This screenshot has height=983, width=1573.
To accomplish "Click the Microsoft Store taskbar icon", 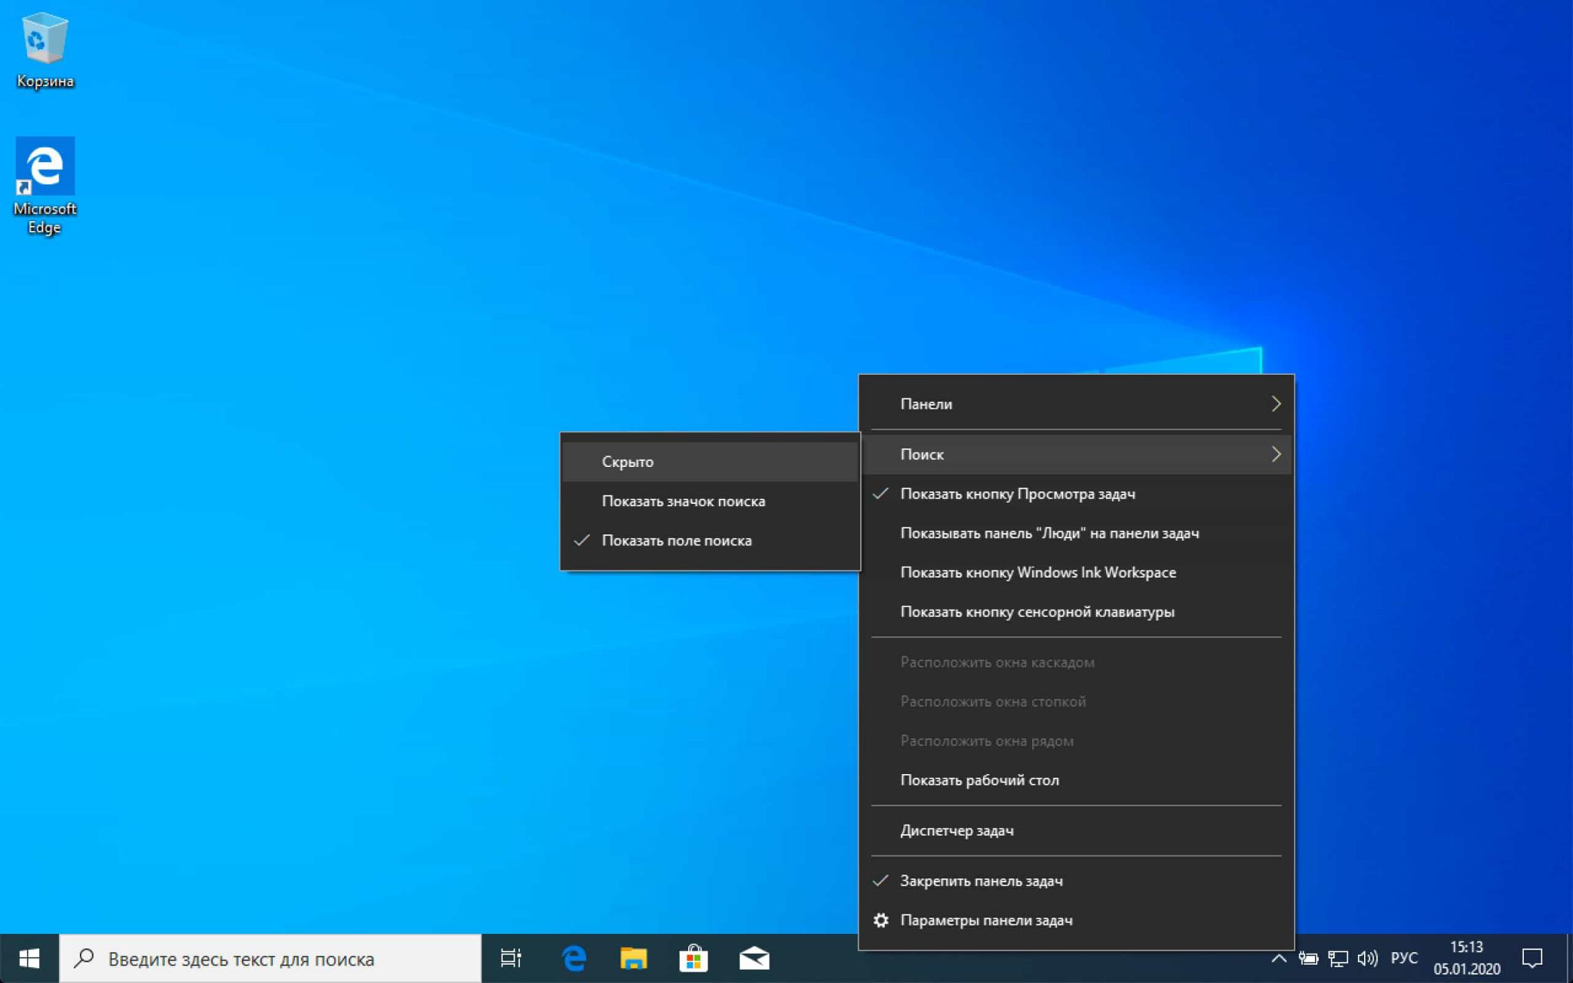I will click(695, 957).
